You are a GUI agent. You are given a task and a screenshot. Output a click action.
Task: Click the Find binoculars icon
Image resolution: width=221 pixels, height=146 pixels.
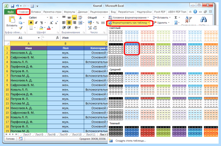point(204,19)
